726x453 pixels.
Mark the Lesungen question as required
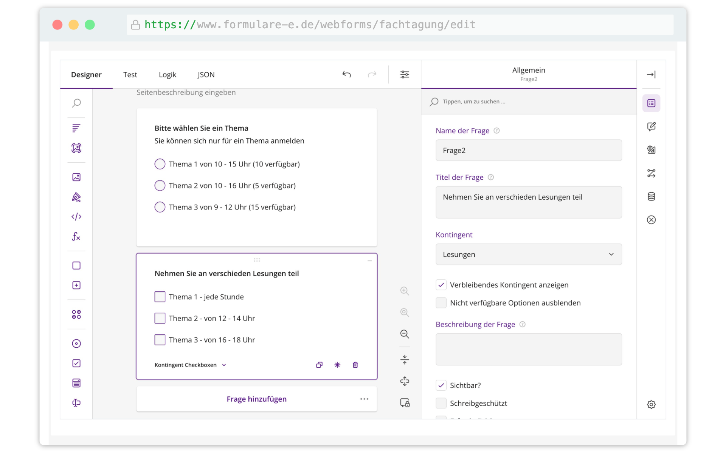pyautogui.click(x=337, y=365)
